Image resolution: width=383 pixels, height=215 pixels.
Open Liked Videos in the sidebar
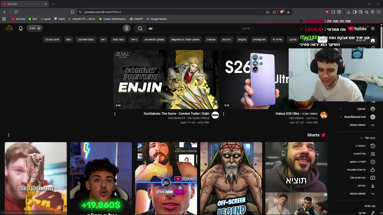coord(361,170)
